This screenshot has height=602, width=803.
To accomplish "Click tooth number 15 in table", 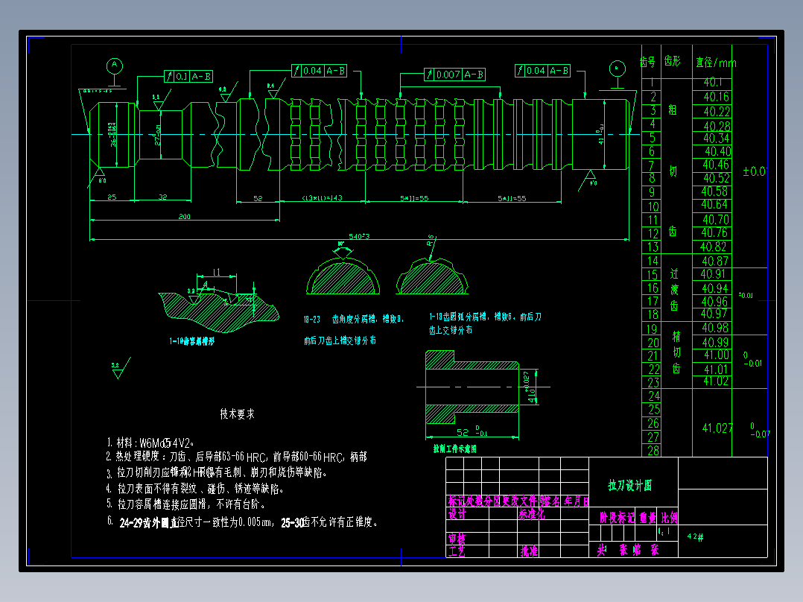I will click(x=652, y=275).
